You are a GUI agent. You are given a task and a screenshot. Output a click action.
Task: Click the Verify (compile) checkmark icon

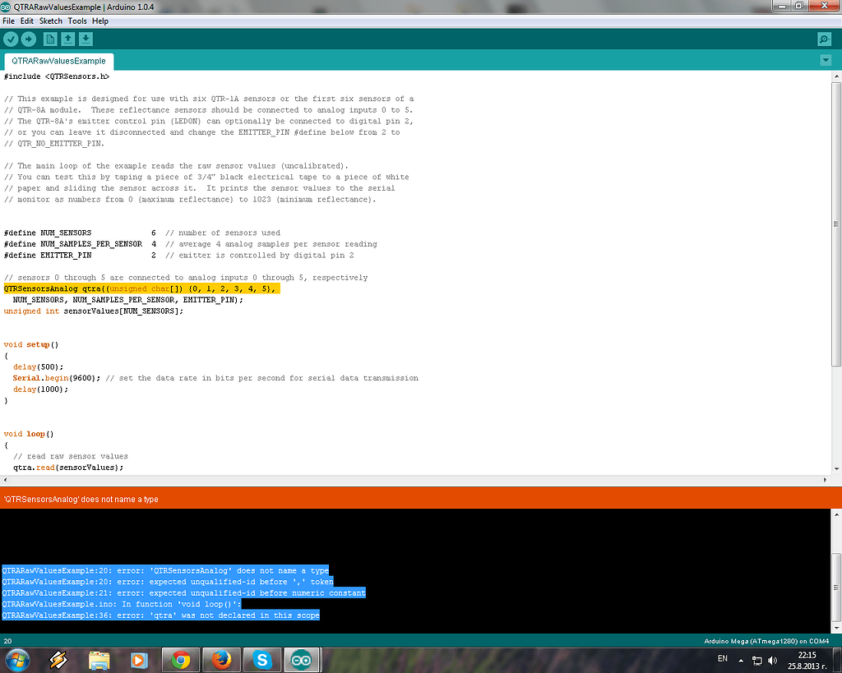[x=11, y=39]
